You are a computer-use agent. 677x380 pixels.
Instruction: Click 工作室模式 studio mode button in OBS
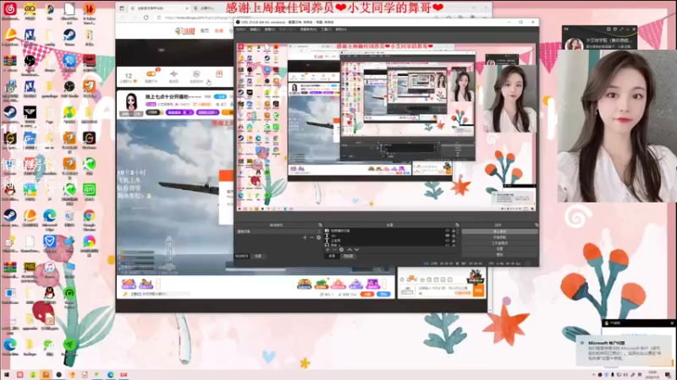coord(499,243)
